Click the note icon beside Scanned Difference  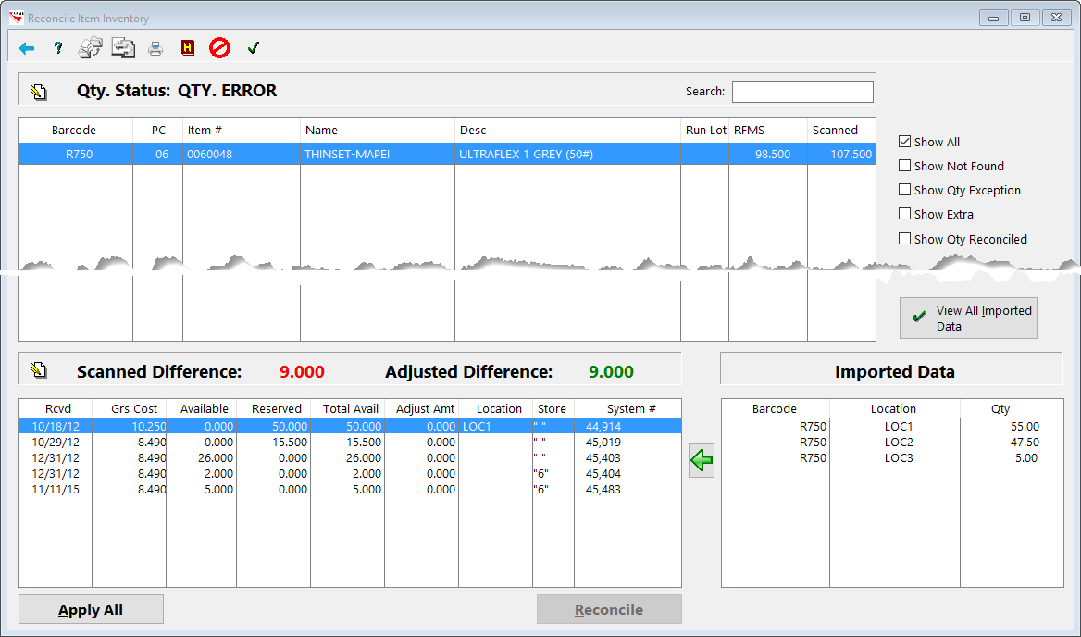(38, 371)
